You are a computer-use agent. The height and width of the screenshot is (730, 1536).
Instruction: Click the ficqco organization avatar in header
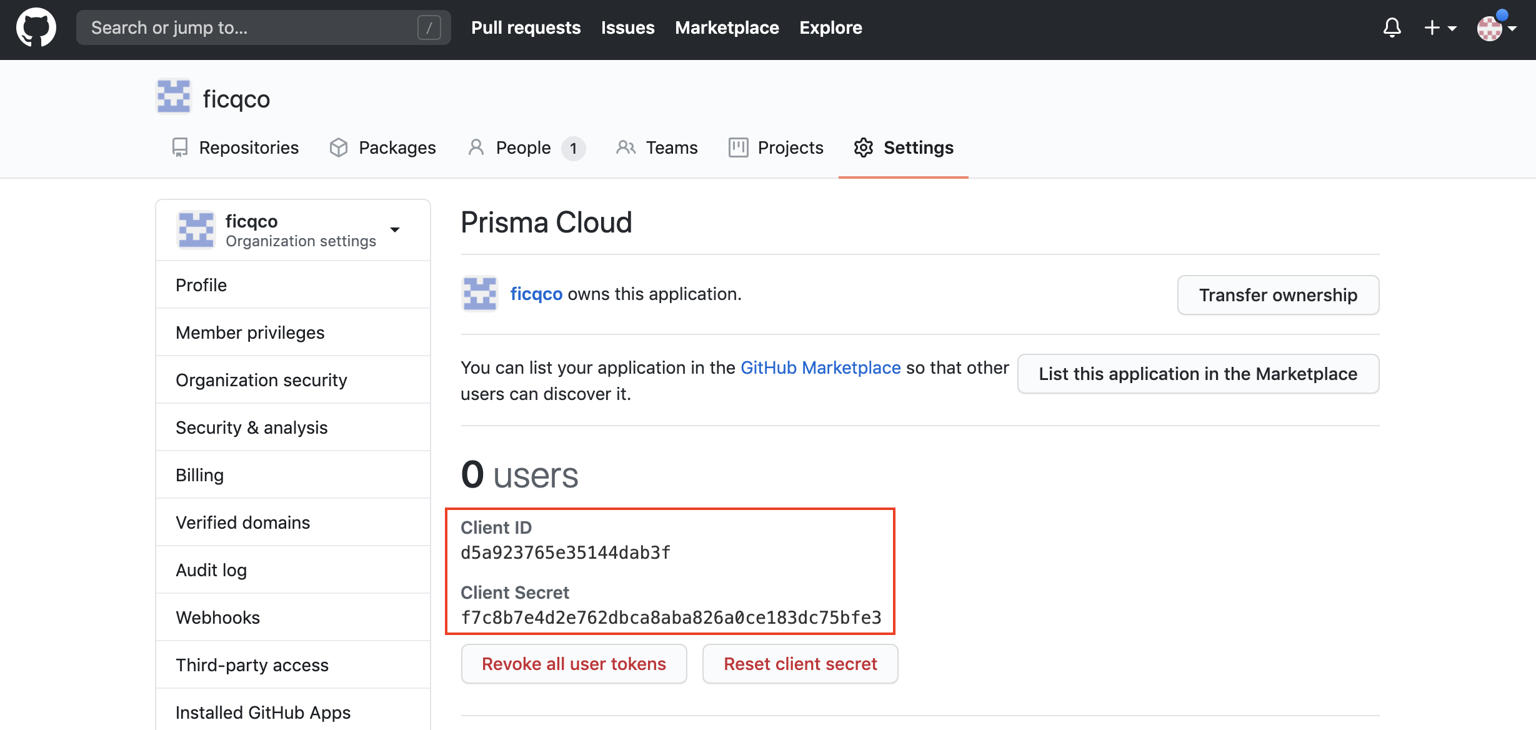click(x=173, y=96)
